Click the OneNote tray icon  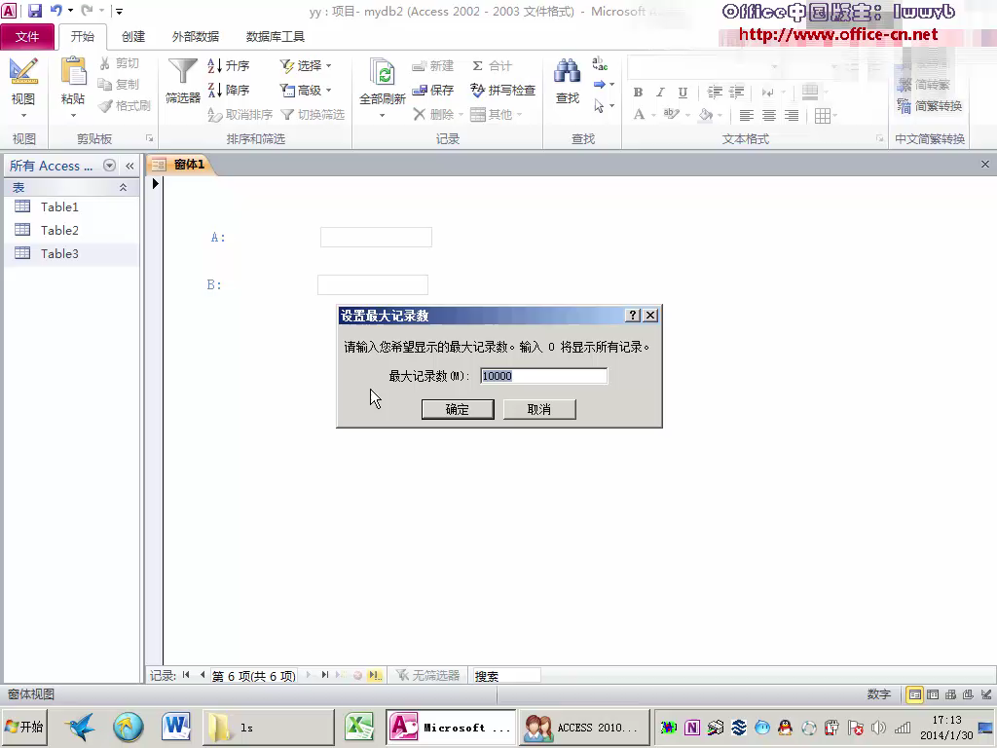coord(692,727)
